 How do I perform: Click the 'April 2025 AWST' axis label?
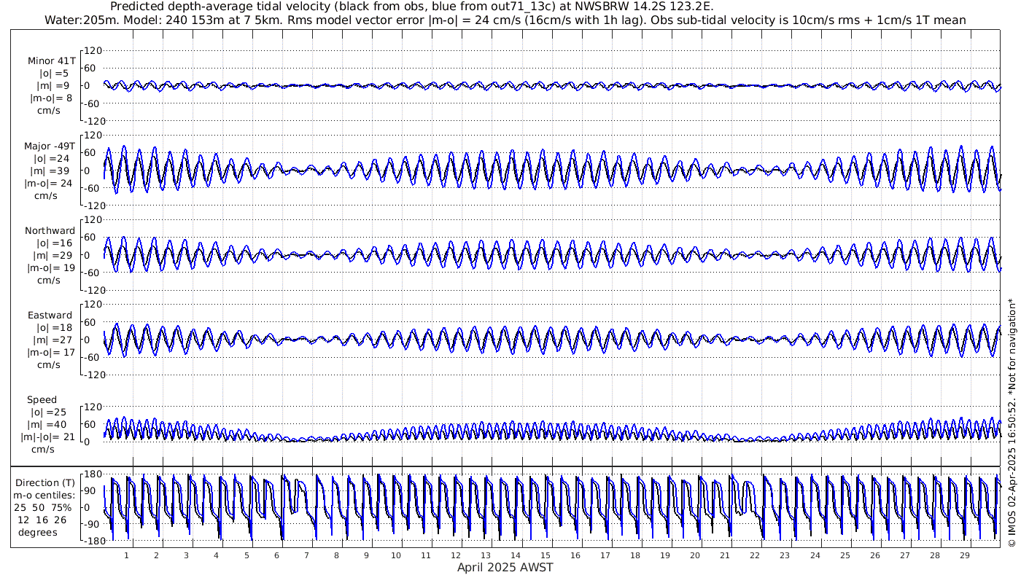pos(505,567)
